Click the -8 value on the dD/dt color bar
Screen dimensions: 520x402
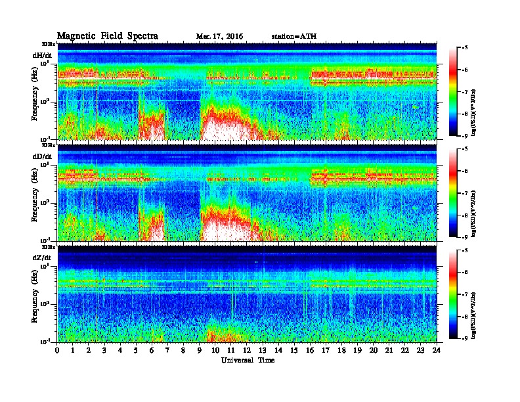[465, 215]
